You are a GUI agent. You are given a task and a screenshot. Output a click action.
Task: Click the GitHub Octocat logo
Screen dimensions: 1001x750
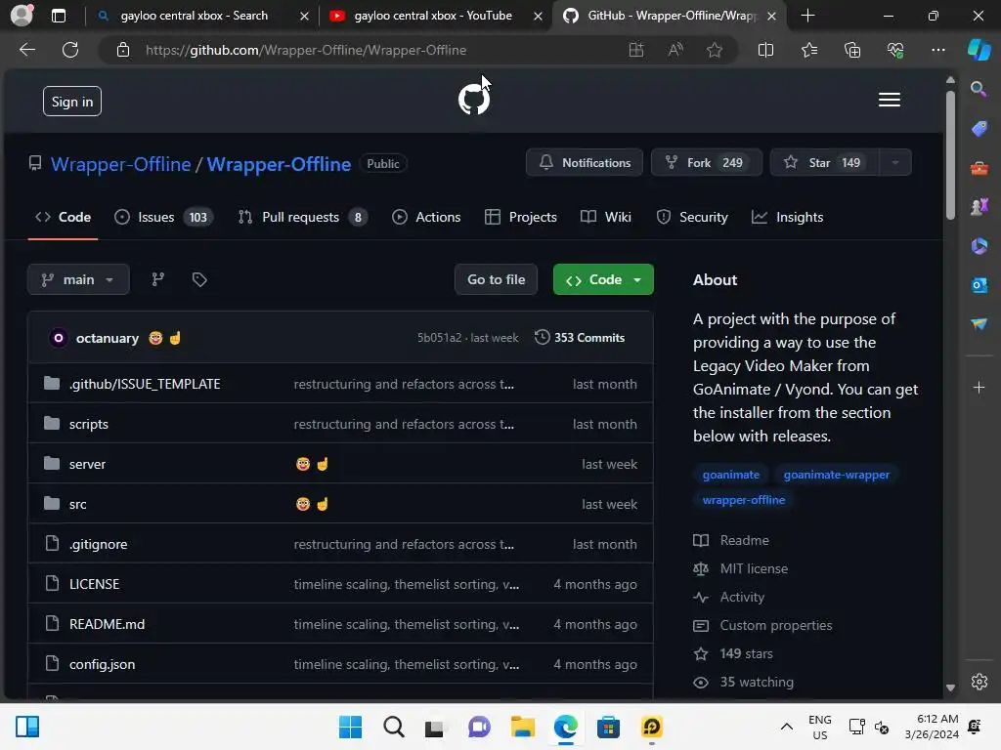click(x=474, y=100)
